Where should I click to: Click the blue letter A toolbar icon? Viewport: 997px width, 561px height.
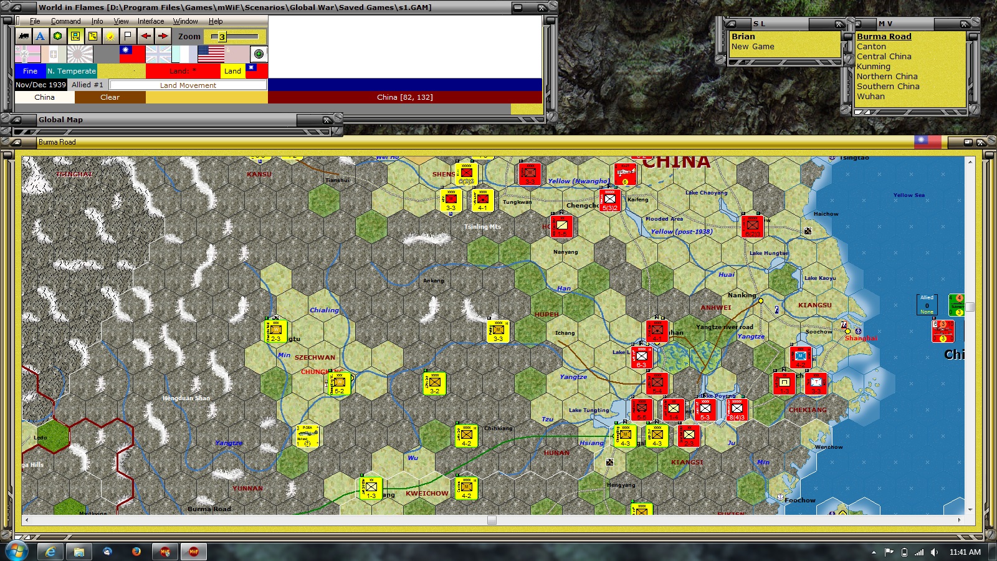coord(41,36)
